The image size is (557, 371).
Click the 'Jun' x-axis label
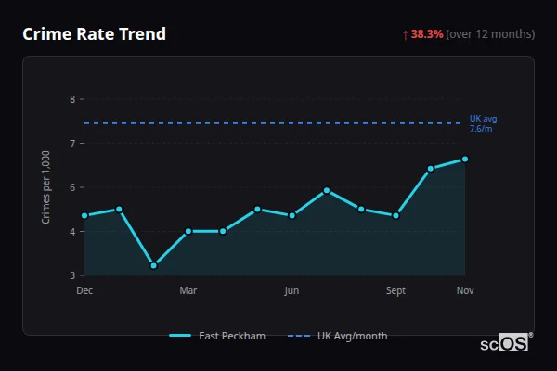[291, 290]
